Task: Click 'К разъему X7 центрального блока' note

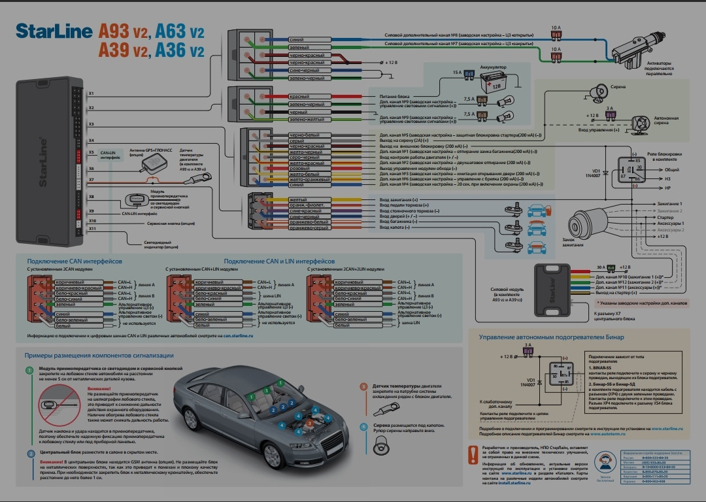Action: point(614,316)
